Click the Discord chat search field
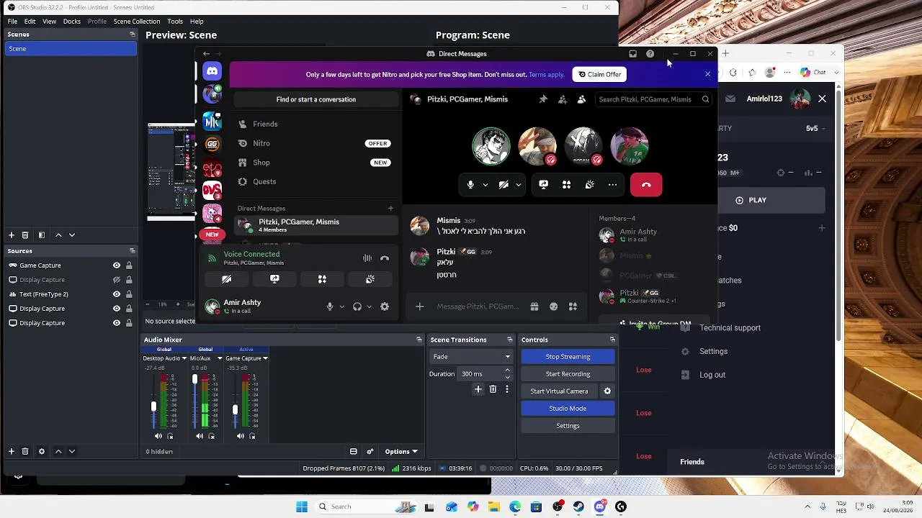Screen dimensions: 922x518 (x=654, y=99)
